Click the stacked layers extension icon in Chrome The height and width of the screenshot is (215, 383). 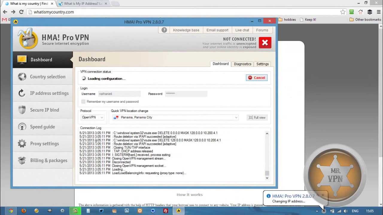pyautogui.click(x=370, y=12)
